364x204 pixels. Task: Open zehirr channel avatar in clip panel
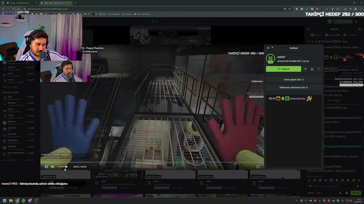pos(270,59)
